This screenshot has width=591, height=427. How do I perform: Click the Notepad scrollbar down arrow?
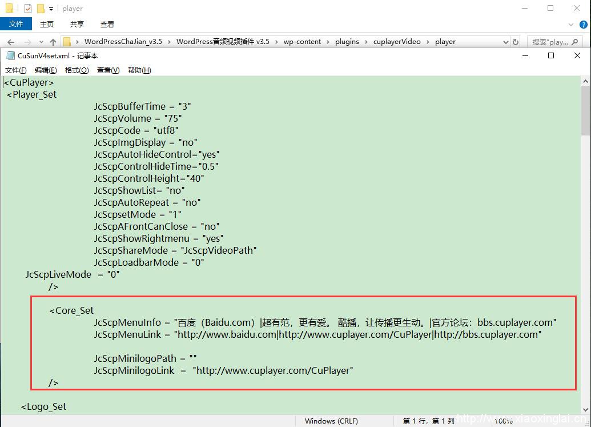coord(585,410)
